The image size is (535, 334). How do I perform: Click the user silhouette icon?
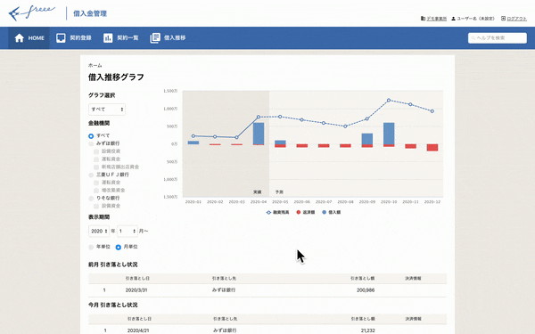pyautogui.click(x=453, y=19)
